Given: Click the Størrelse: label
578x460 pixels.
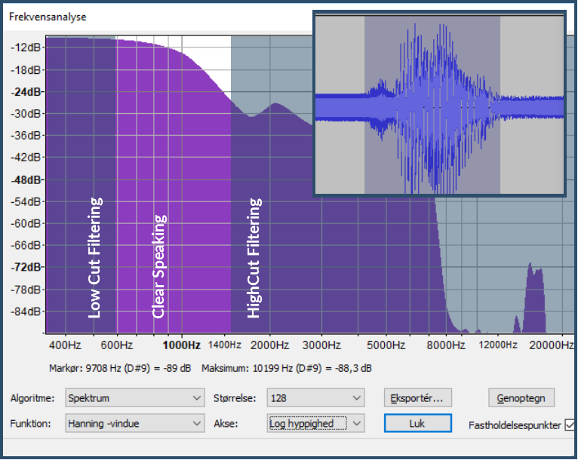Looking at the screenshot, I should pyautogui.click(x=235, y=398).
